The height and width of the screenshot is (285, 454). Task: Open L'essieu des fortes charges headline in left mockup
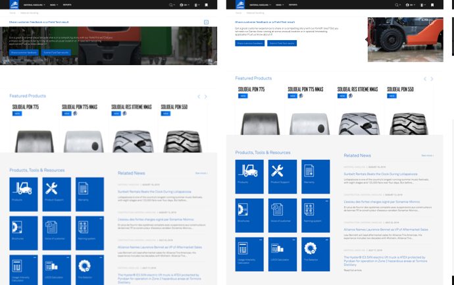pos(156,220)
